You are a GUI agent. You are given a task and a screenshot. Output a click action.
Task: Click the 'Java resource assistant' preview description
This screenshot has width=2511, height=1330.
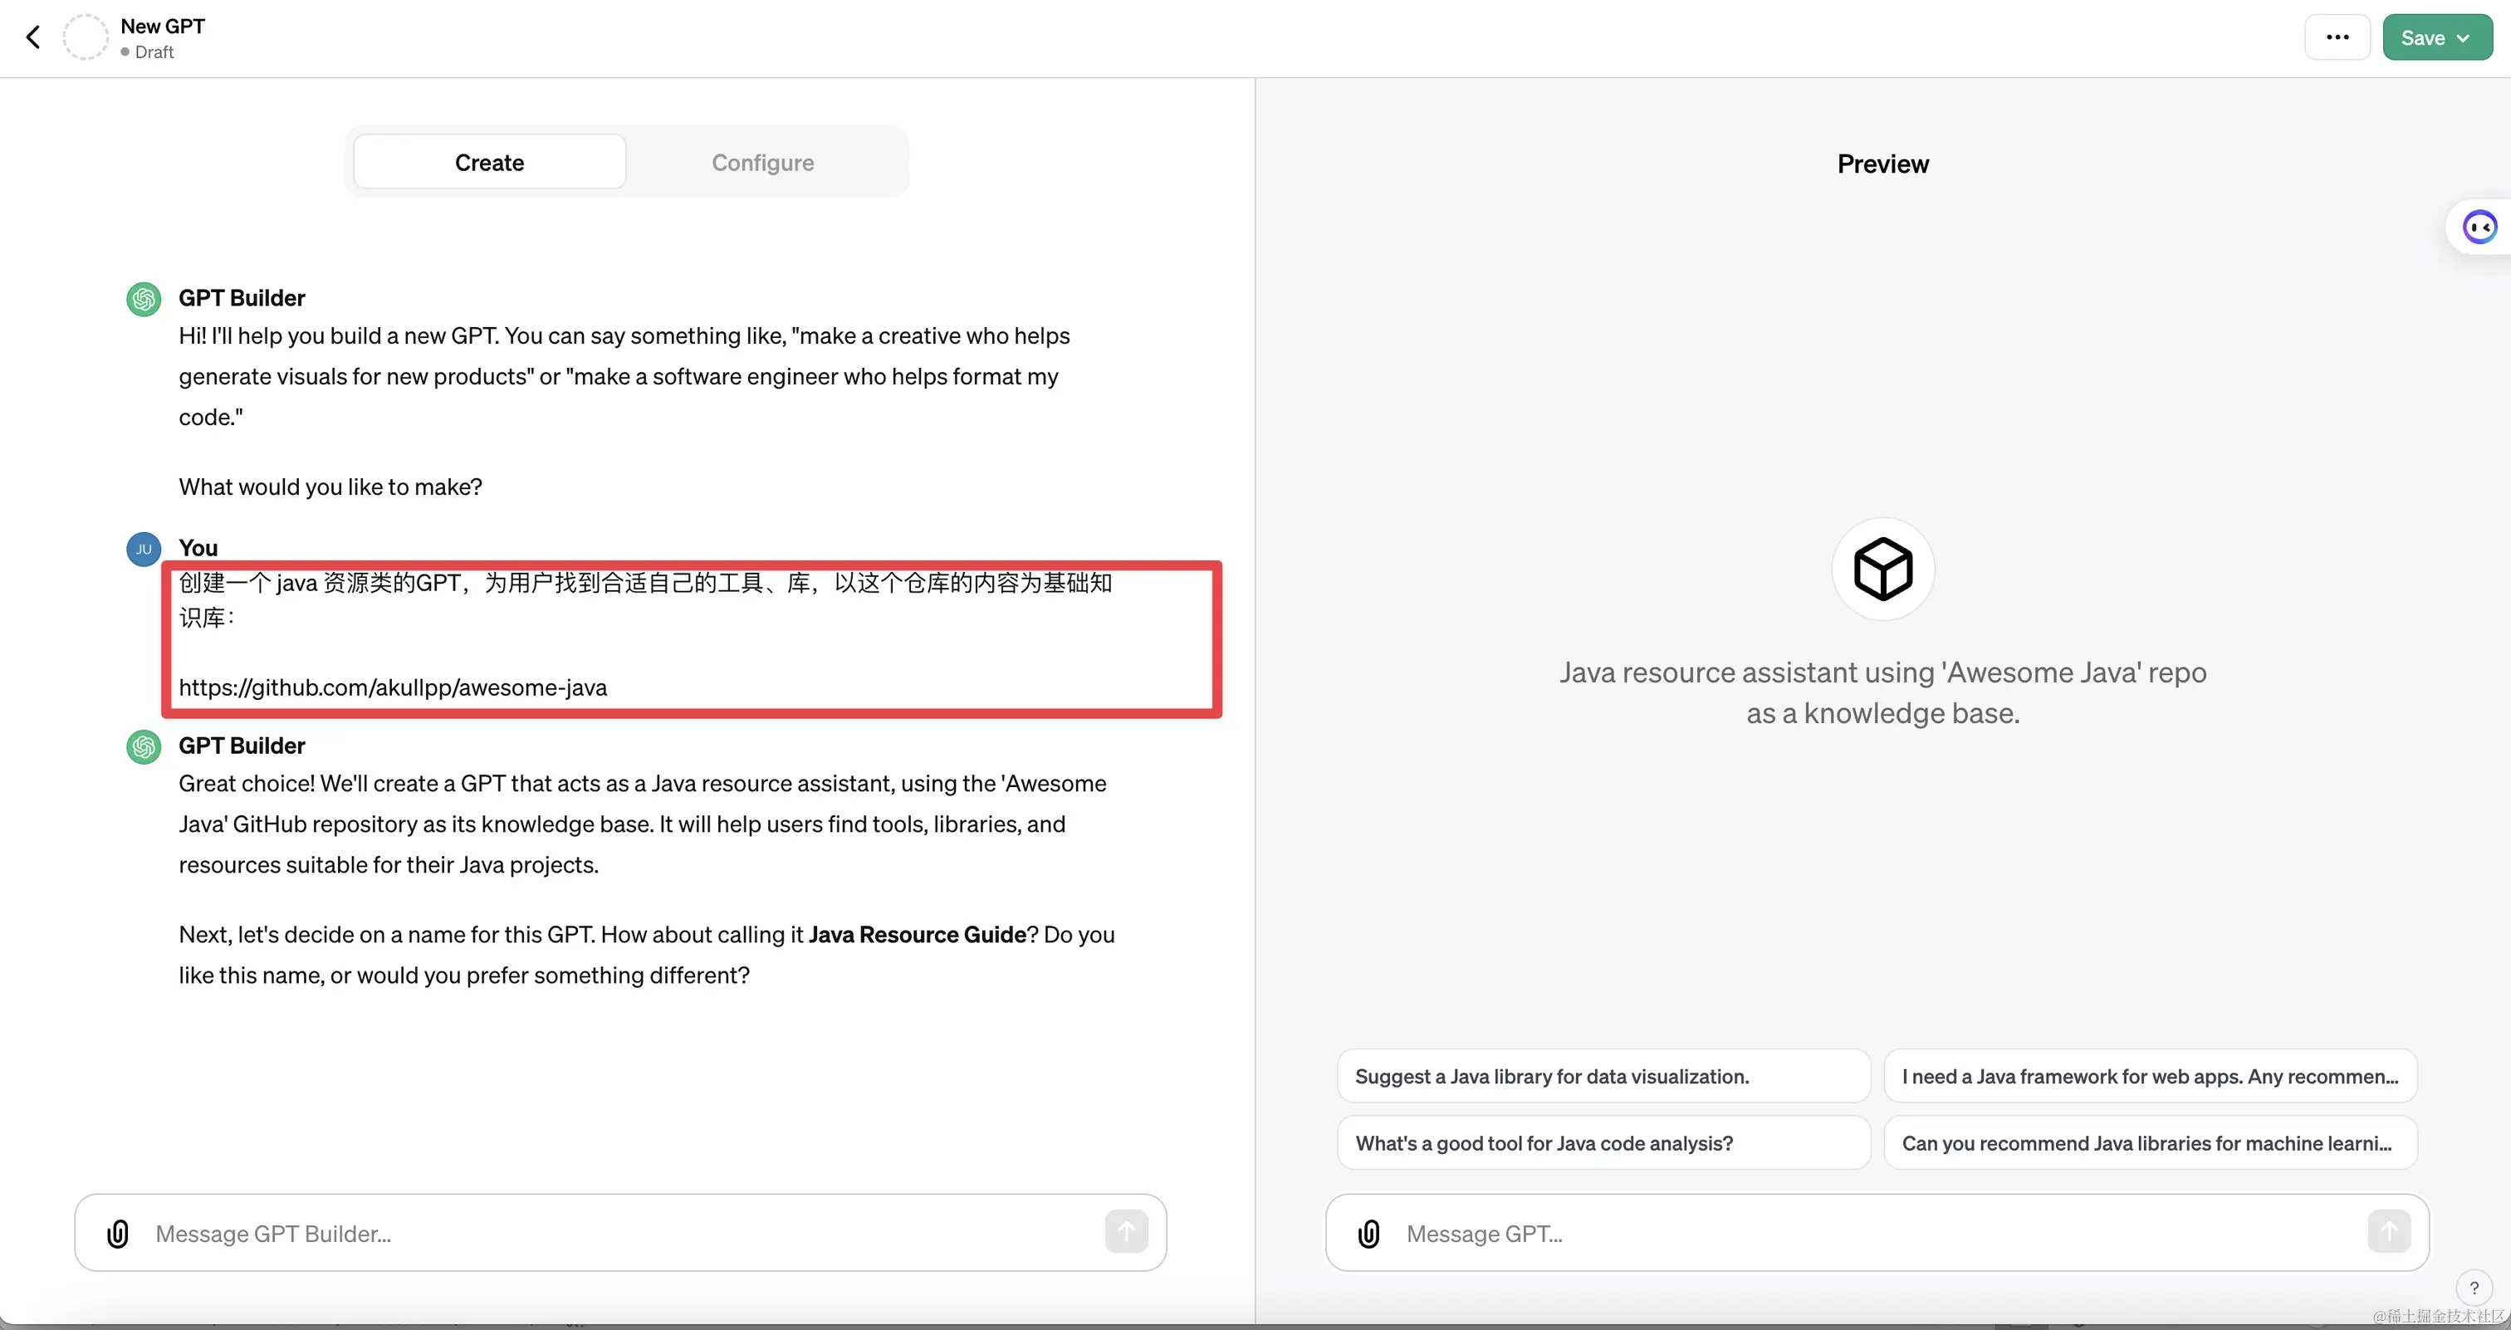pos(1883,692)
